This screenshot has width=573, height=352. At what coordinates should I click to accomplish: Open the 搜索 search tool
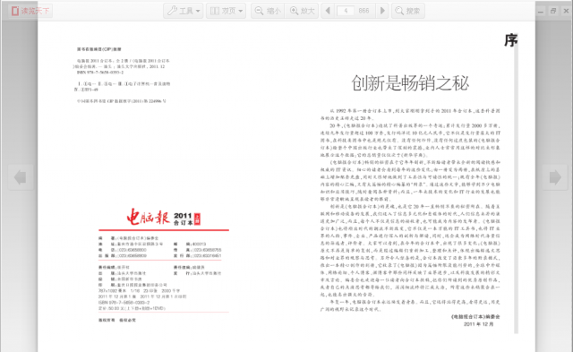[x=408, y=11]
